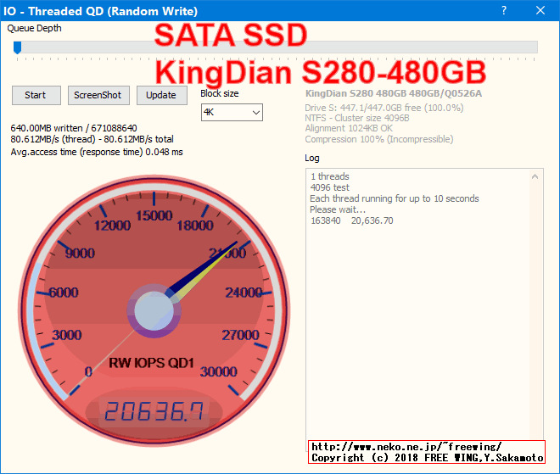Click 'Compression 100% (Incompressible)' text

point(379,139)
